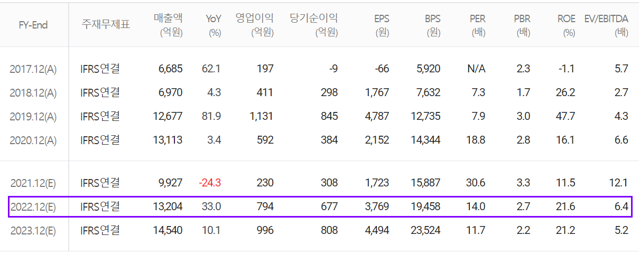
Task: Click IFRS연결 in the 2023.12(E) row
Action: pos(100,230)
